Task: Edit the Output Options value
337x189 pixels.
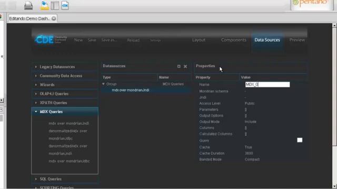Action: pos(246,115)
